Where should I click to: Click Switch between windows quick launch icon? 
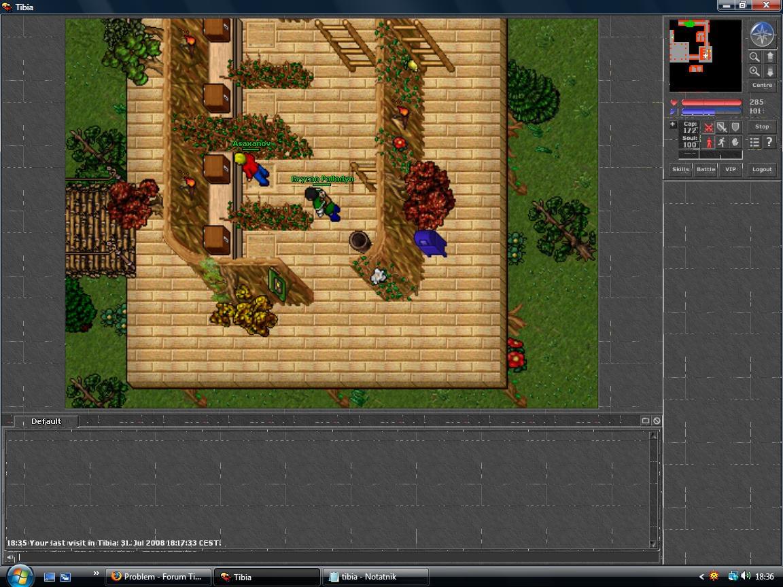tap(65, 577)
